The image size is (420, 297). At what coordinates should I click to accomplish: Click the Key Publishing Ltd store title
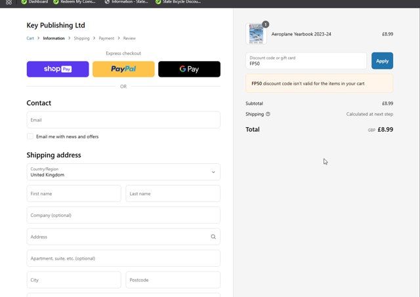click(x=56, y=25)
